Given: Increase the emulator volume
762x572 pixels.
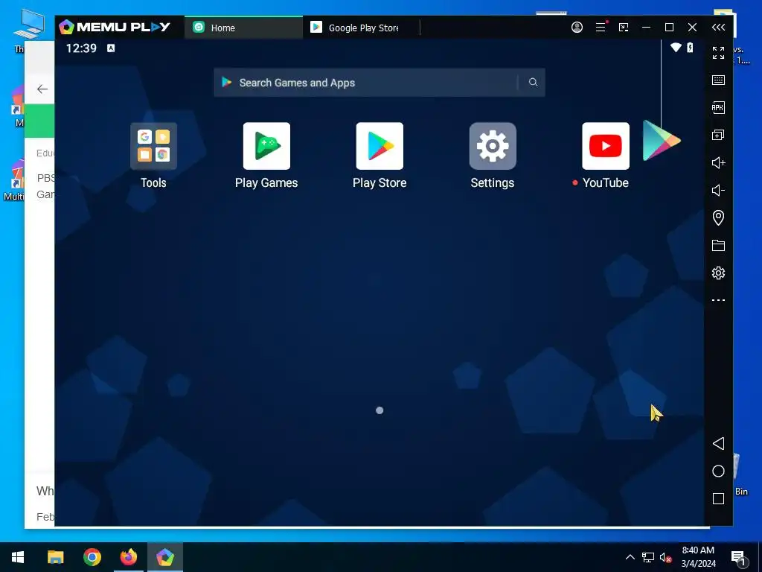Looking at the screenshot, I should 718,162.
